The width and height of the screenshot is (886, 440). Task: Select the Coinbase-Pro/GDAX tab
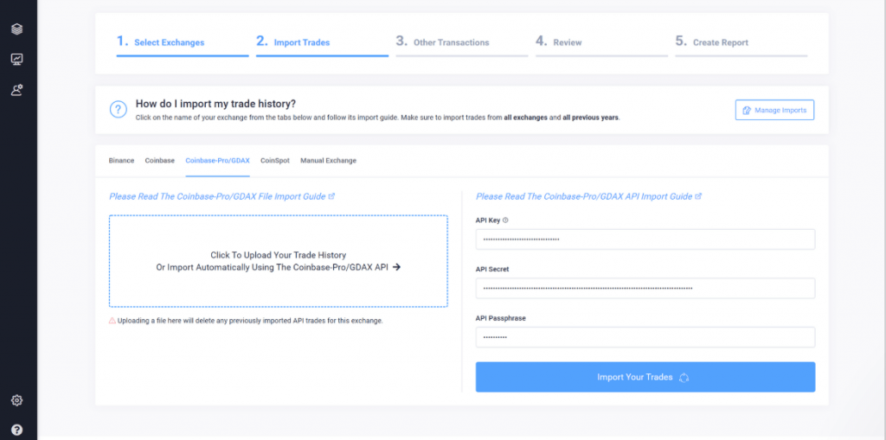217,161
